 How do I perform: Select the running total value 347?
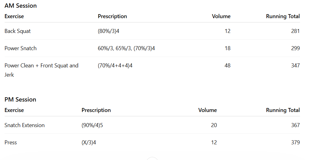[295, 66]
